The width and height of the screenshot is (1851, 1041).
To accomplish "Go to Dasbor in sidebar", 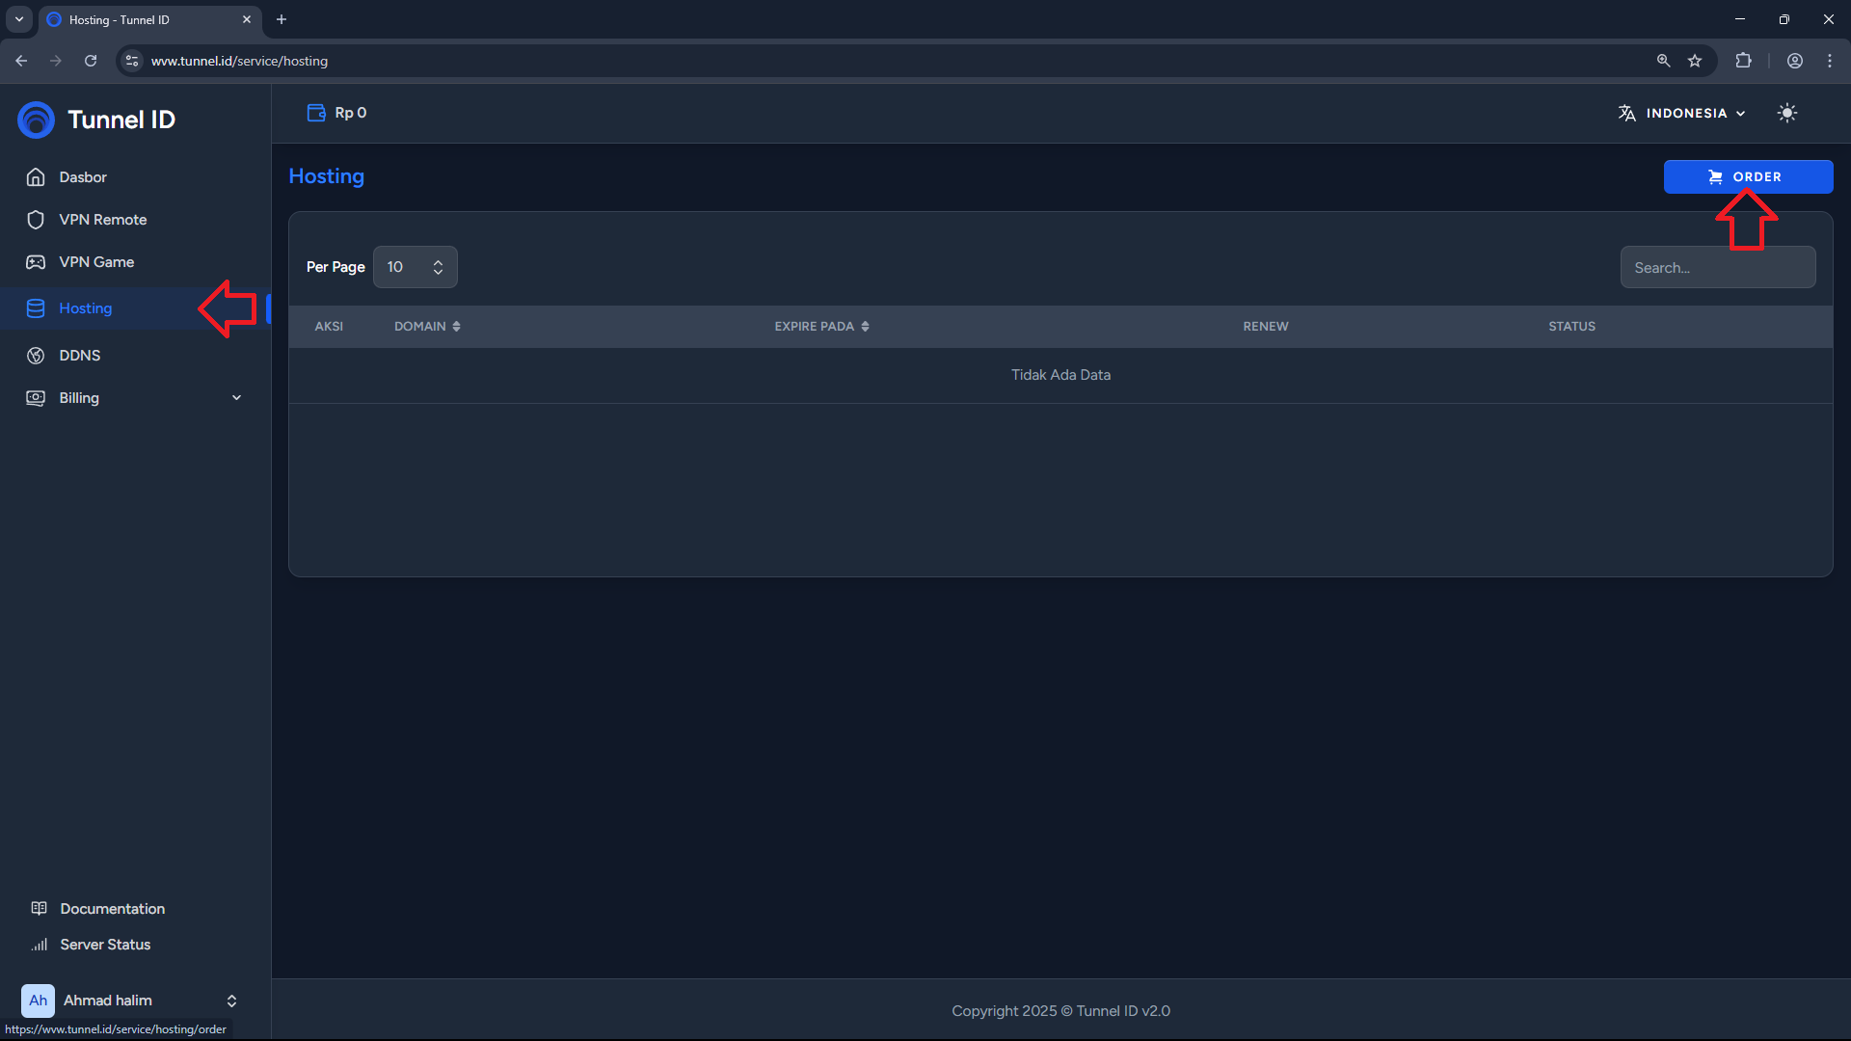I will click(x=83, y=177).
